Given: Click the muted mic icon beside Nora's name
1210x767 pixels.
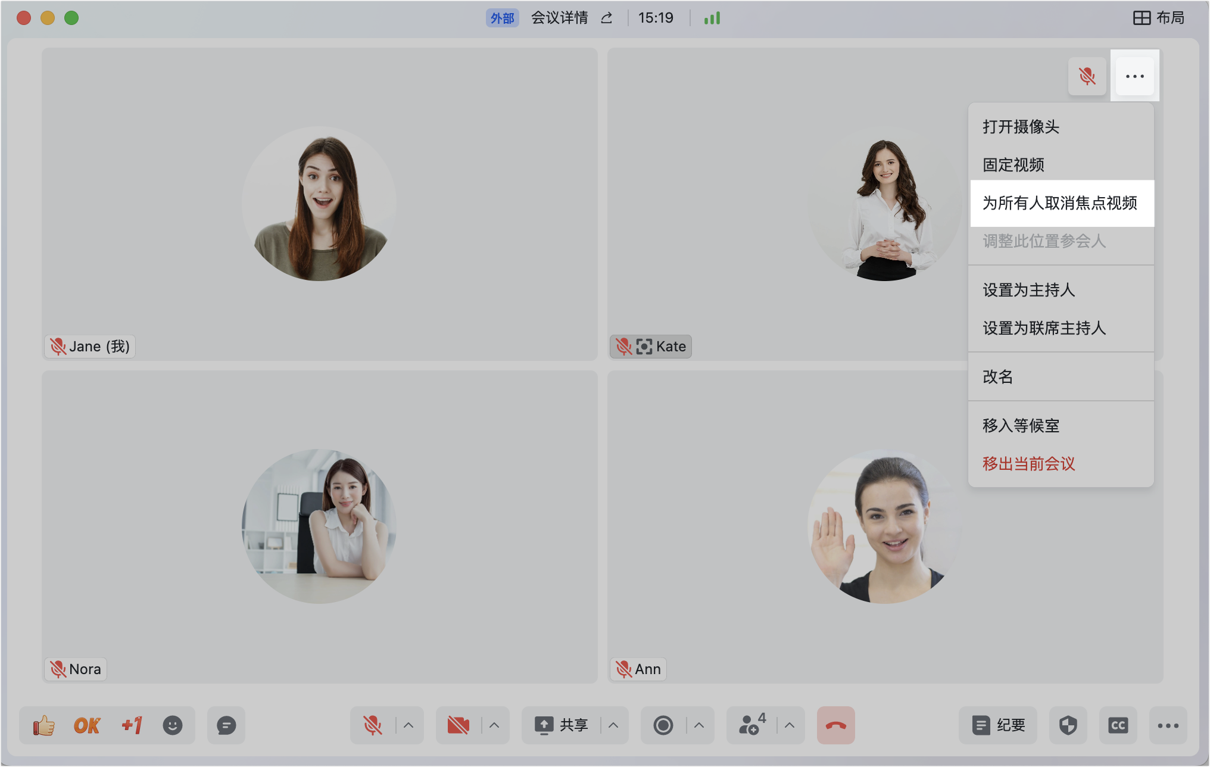Looking at the screenshot, I should point(58,669).
